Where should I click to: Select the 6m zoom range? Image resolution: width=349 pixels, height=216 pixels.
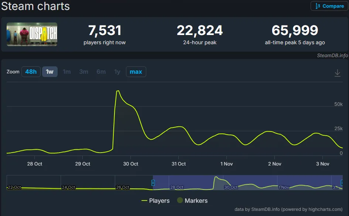click(101, 72)
